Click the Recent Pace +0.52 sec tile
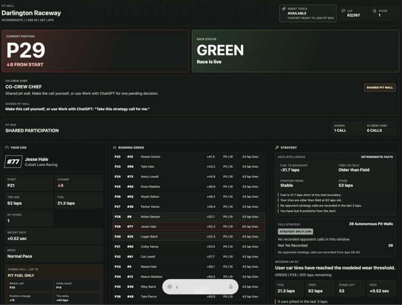This screenshot has height=305, width=402. tap(54, 236)
